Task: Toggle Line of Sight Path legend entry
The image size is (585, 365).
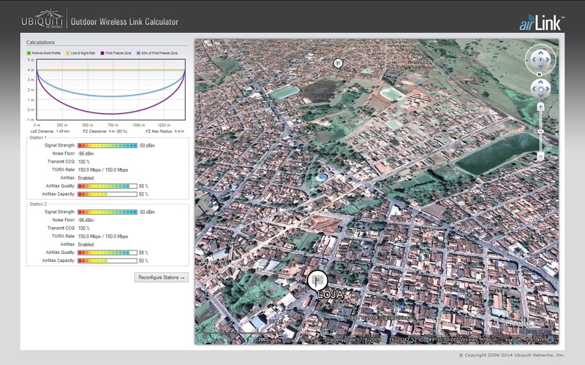Action: click(86, 53)
